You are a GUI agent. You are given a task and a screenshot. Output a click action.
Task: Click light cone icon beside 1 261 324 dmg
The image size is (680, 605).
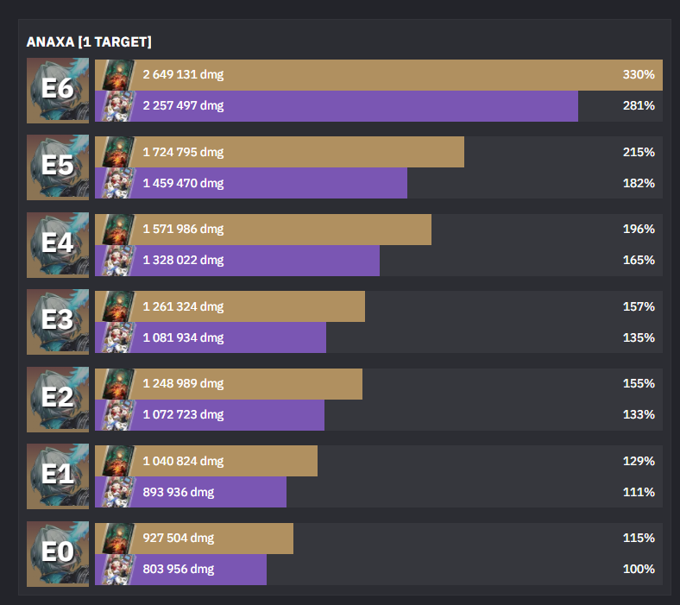point(117,306)
